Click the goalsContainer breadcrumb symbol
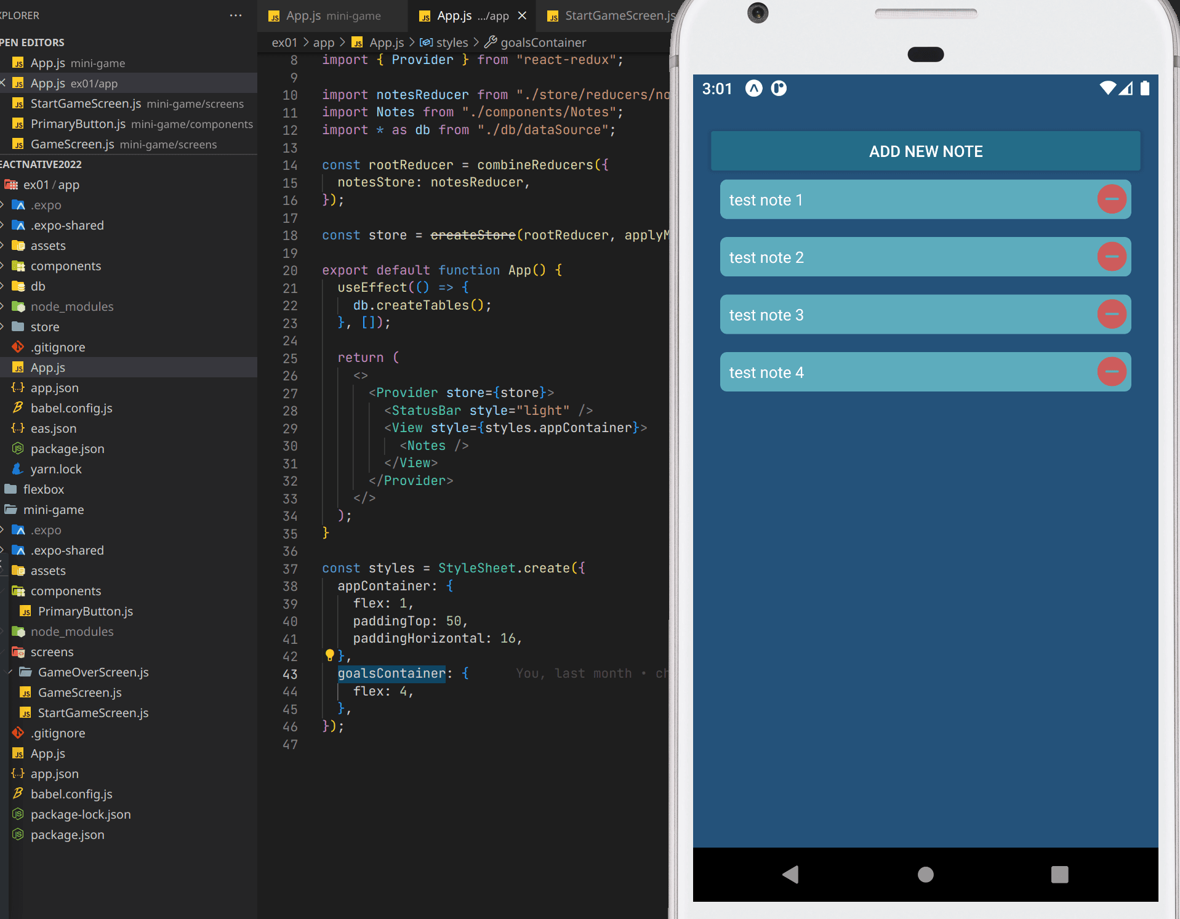 click(x=536, y=42)
